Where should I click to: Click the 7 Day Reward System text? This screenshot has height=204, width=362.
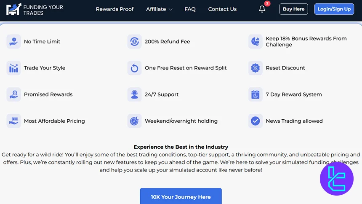click(294, 94)
